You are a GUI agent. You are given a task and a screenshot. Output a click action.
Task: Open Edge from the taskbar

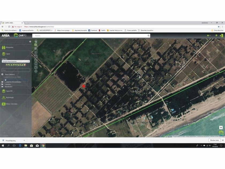[20, 146]
